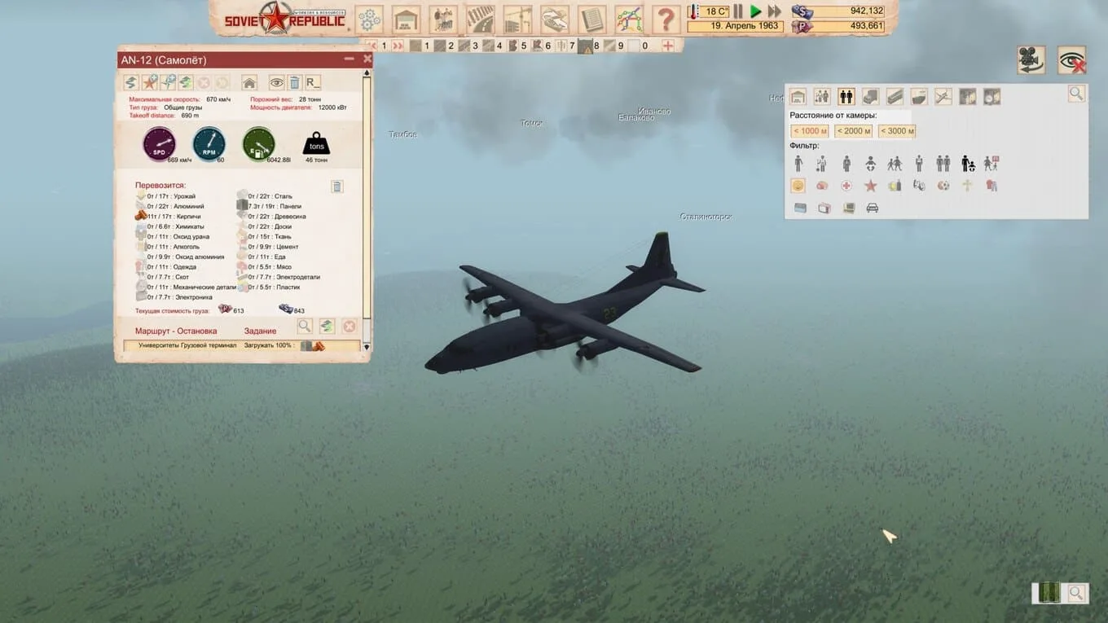The height and width of the screenshot is (623, 1108).
Task: Toggle the theater masks culture filter
Action: [x=919, y=186]
